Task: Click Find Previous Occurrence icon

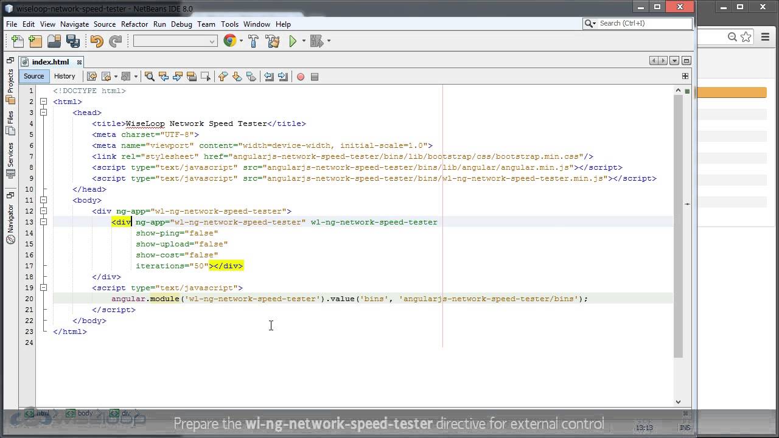Action: tap(163, 76)
